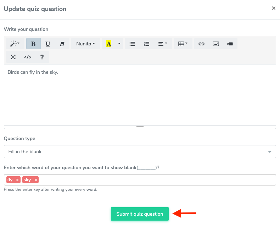Screen dimensions: 280x238
Task: Switch to code view
Action: click(x=28, y=57)
